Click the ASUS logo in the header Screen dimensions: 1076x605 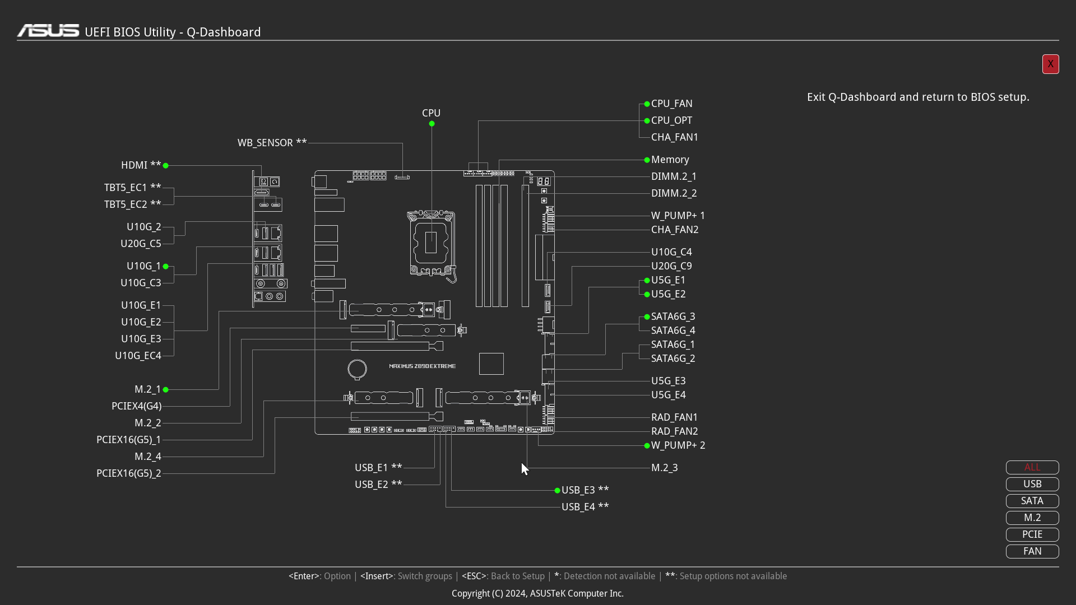(x=48, y=31)
